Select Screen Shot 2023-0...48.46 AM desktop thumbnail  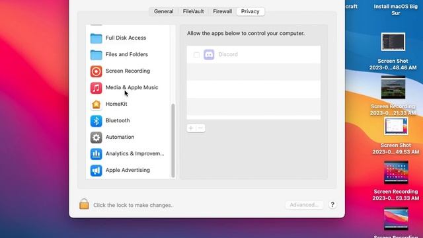(x=393, y=42)
